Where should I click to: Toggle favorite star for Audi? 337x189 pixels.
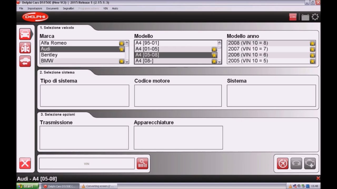[x=122, y=49]
